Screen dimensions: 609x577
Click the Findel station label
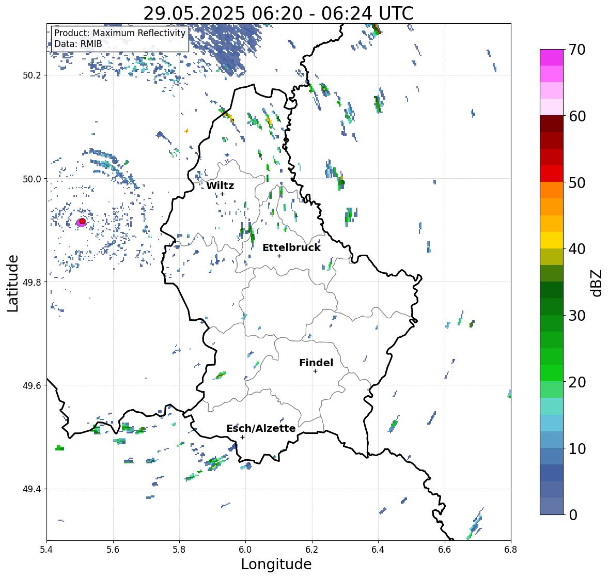[316, 363]
